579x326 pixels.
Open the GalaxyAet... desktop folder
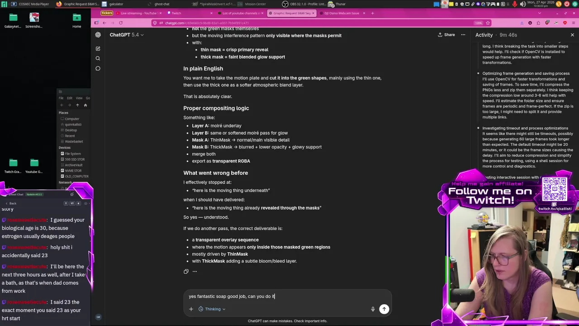(x=13, y=21)
